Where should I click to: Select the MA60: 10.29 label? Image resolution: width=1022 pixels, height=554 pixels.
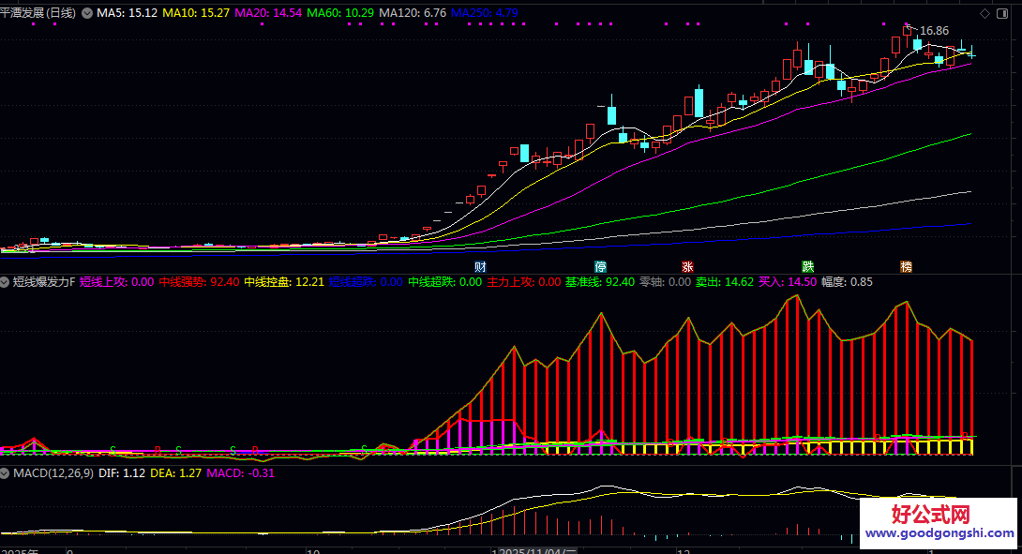[x=341, y=13]
